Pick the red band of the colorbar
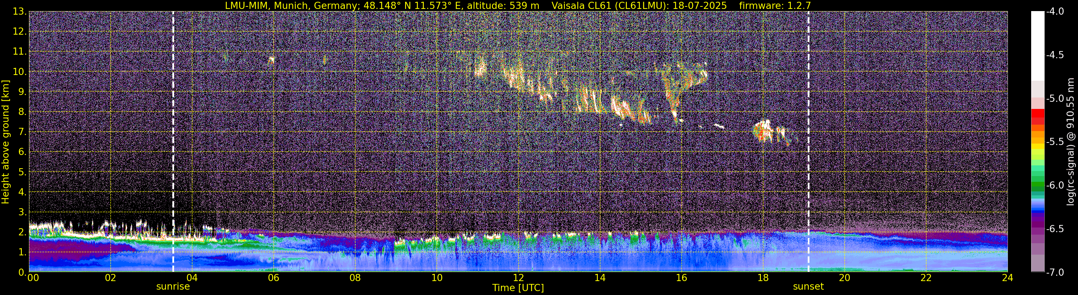Viewport: 1078px width, 295px height. coord(1037,113)
